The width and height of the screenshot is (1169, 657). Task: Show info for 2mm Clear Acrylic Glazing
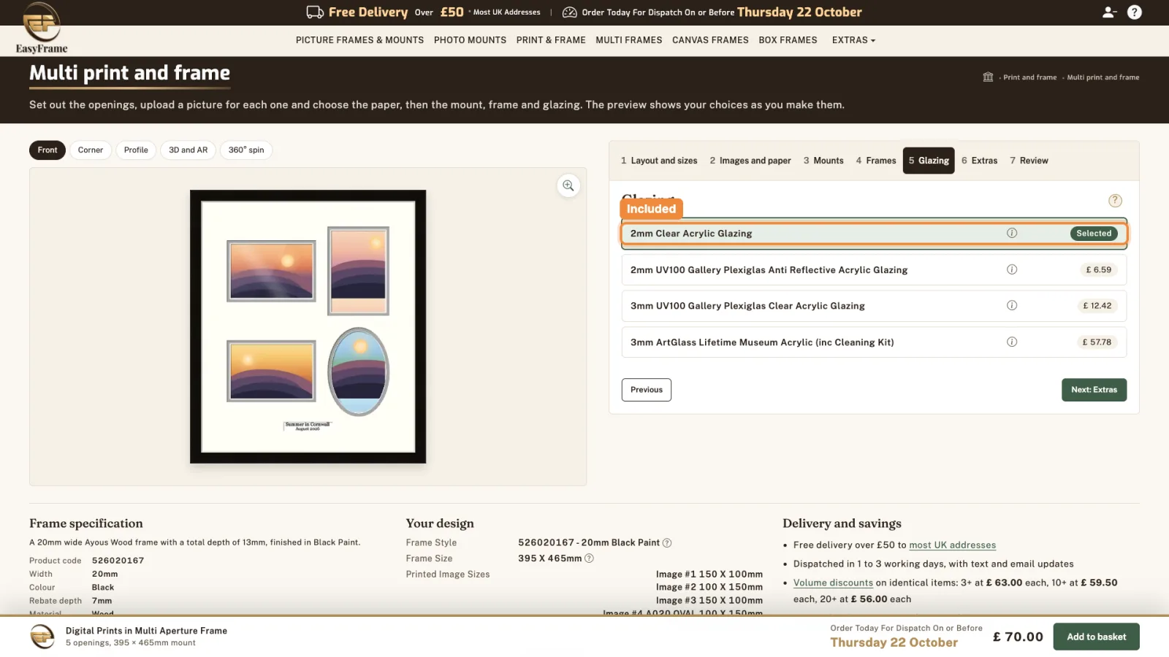coord(1012,233)
